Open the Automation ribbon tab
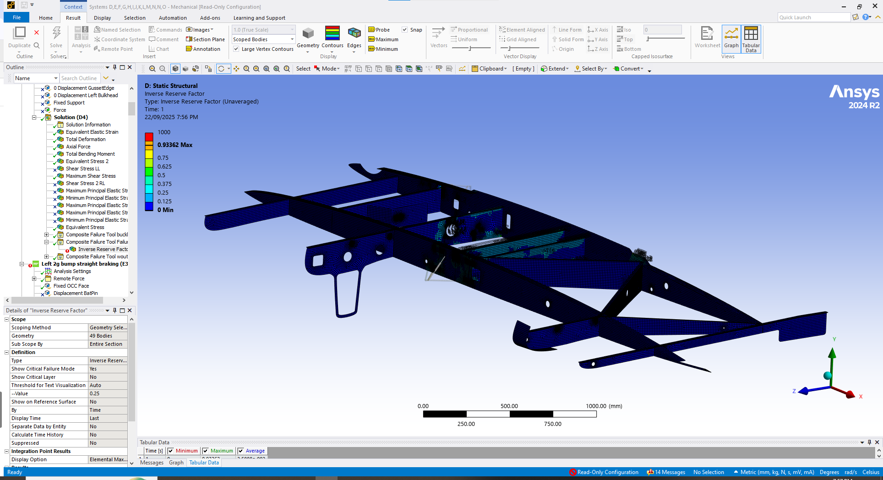The image size is (883, 480). pos(173,18)
